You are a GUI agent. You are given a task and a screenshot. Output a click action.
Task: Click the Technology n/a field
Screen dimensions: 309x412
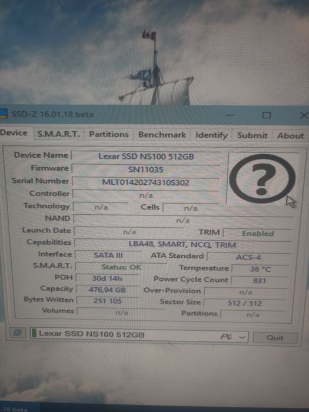coord(101,207)
